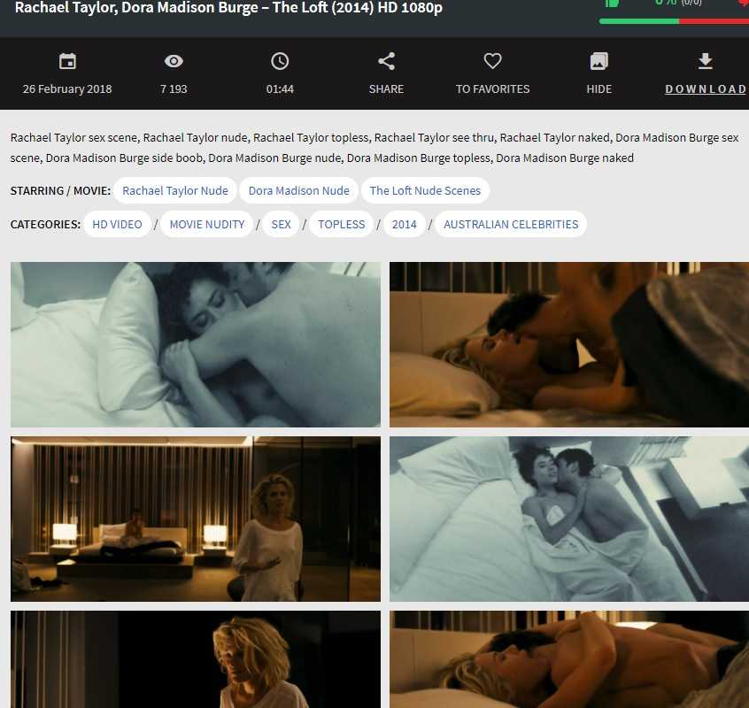
Task: Click the Share icon
Action: 386,61
